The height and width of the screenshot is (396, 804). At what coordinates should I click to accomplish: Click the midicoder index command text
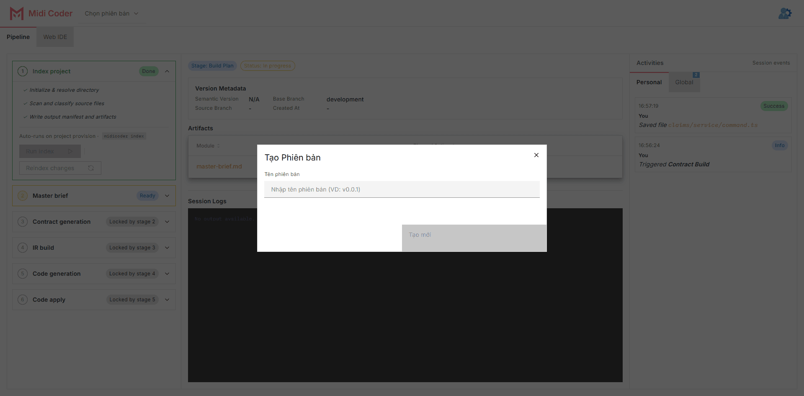pos(124,136)
